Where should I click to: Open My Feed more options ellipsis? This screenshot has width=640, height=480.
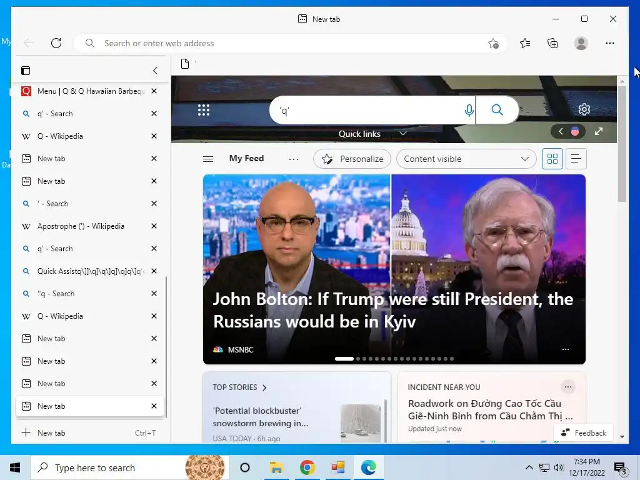click(294, 159)
